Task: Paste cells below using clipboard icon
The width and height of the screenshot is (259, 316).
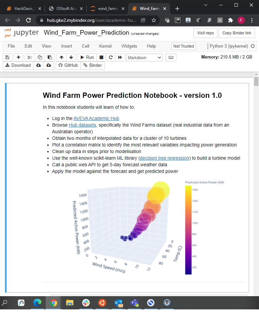Action: (49, 58)
